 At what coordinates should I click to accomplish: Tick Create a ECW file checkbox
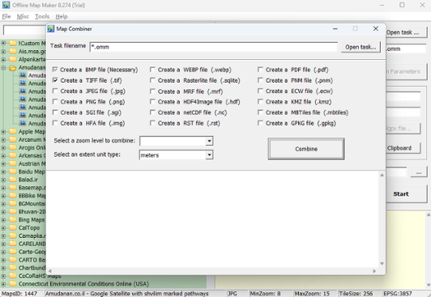pyautogui.click(x=260, y=91)
